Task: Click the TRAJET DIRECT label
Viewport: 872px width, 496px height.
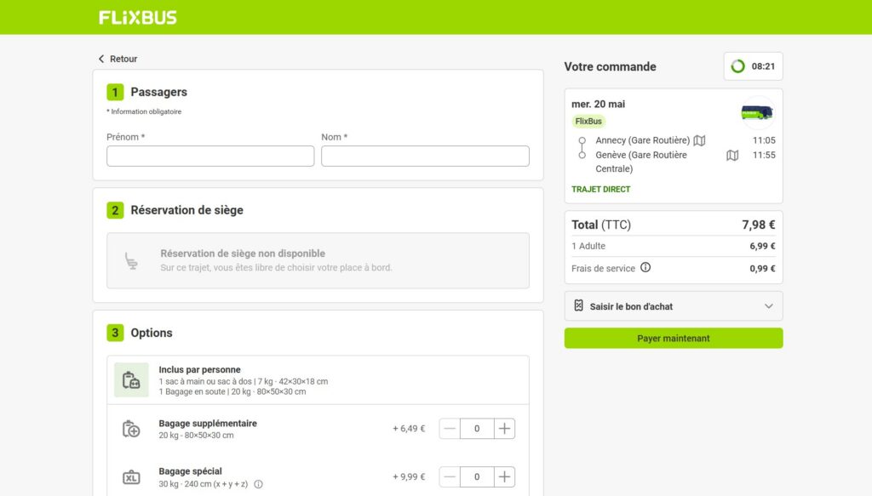Action: pos(600,190)
